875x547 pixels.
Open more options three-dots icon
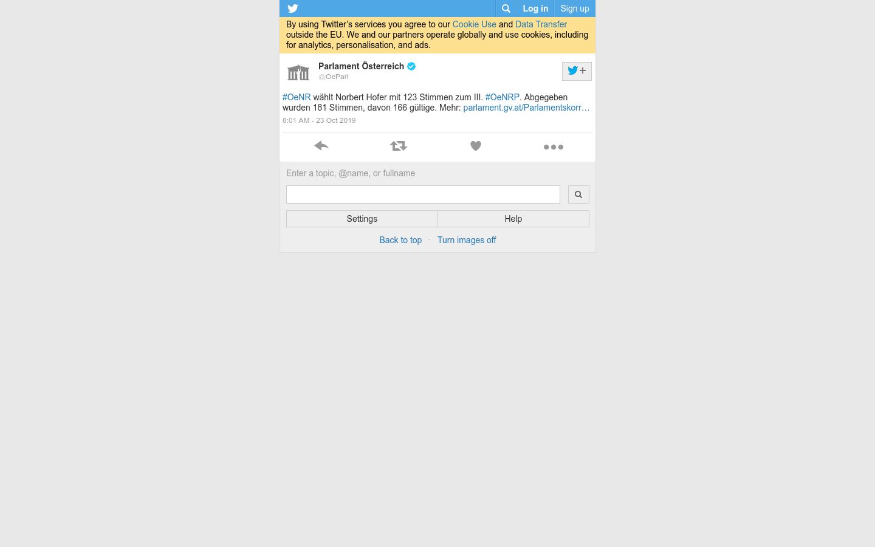[x=554, y=147]
